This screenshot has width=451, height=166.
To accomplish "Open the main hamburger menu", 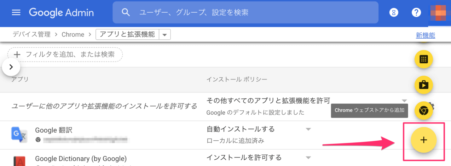I will point(16,13).
